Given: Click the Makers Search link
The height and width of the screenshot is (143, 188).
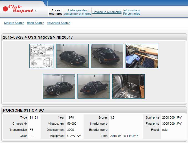Looking at the screenshot, I should (14, 23).
